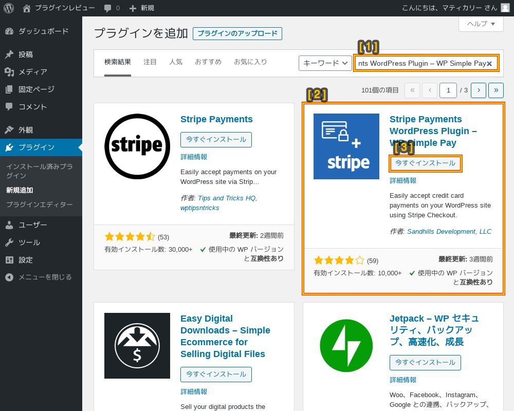Click the 4.5 star rating of Stripe Payments
This screenshot has height=411, width=514.
130,237
